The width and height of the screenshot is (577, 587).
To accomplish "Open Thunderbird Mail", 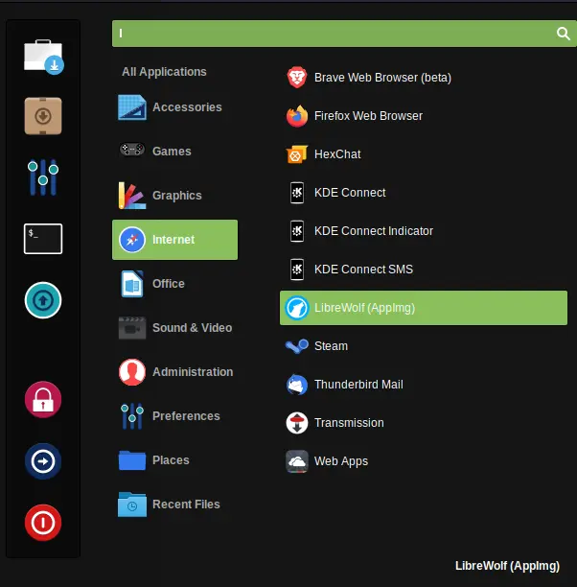I will 424,385.
